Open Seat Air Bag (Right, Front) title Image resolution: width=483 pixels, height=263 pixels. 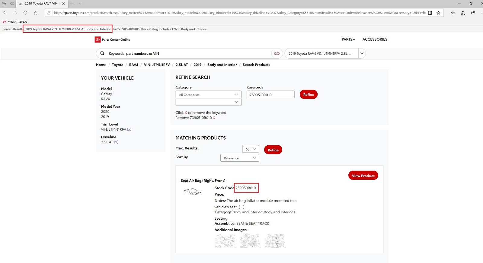point(203,181)
